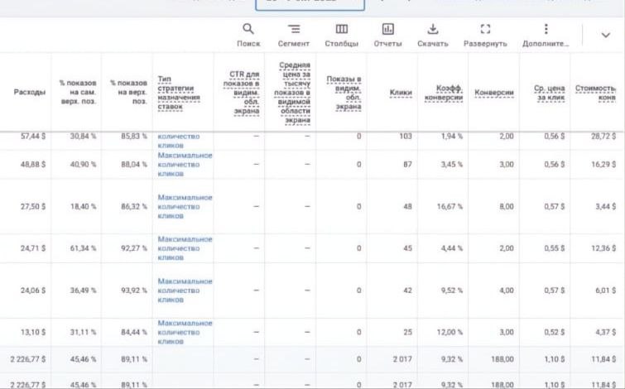Sort by the Клики column header
Image resolution: width=625 pixels, height=389 pixels.
[401, 92]
